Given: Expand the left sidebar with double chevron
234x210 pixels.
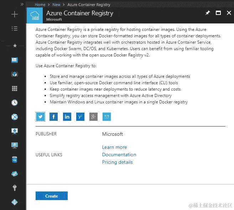Looking at the screenshot, I should [x=22, y=4].
